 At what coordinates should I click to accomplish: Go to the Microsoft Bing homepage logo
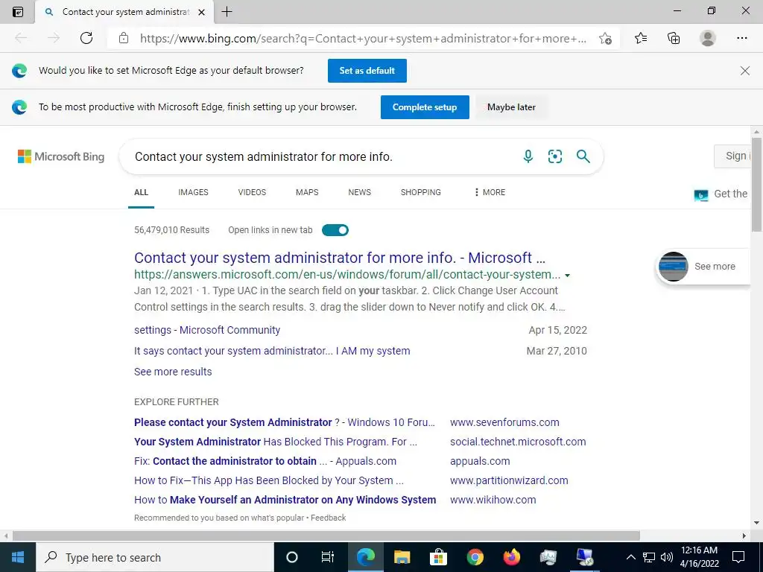(x=61, y=156)
